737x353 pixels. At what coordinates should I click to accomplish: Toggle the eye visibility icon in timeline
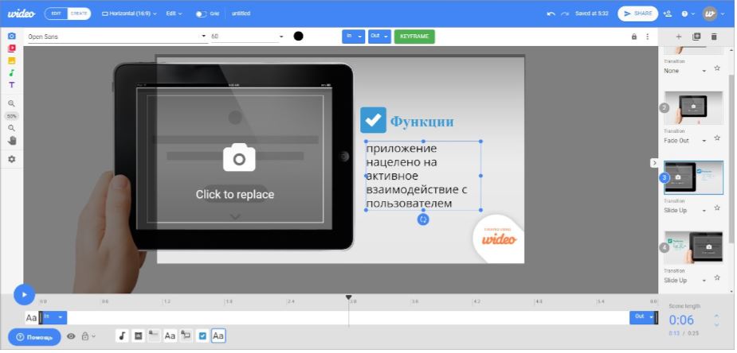[71, 336]
